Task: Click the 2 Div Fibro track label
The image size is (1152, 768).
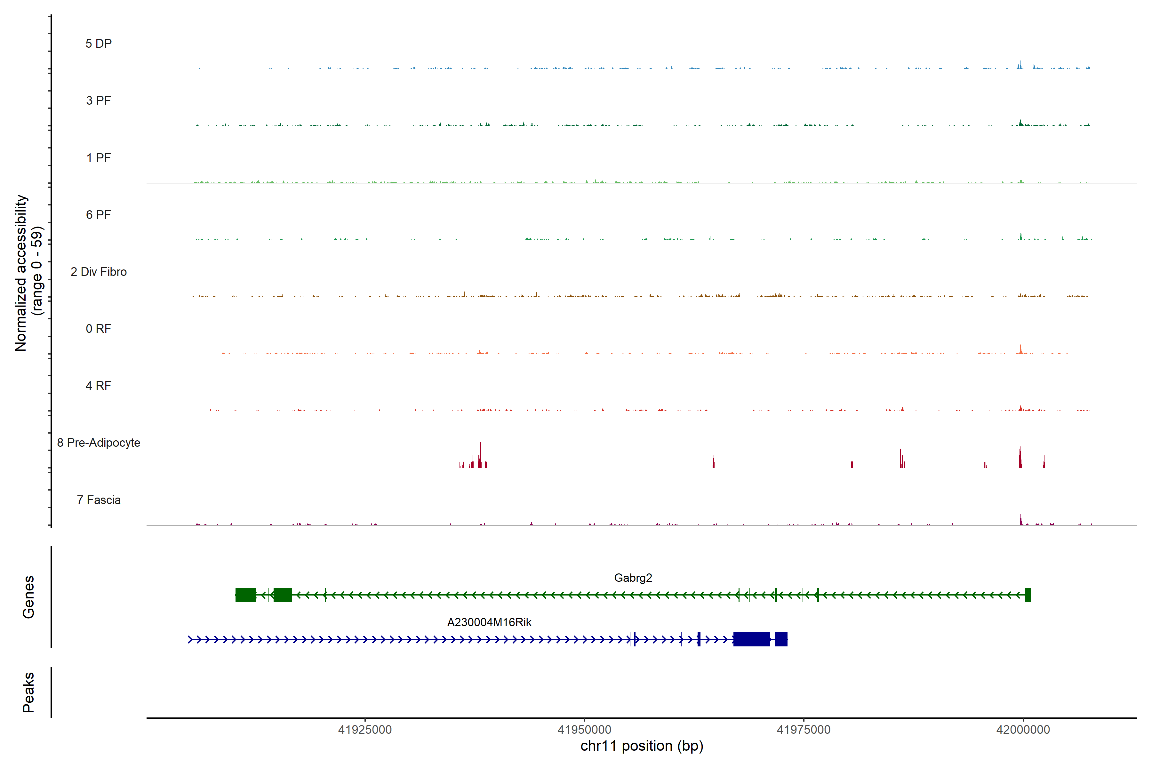Action: click(x=99, y=272)
